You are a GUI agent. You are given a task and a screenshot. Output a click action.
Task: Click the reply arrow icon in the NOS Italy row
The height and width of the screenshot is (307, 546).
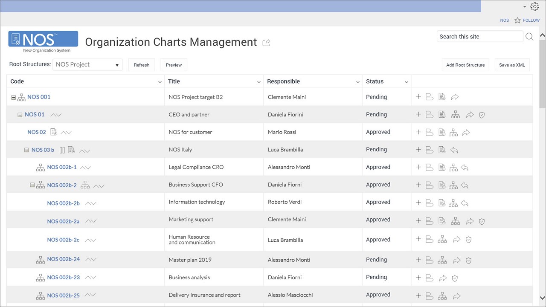[x=454, y=150]
